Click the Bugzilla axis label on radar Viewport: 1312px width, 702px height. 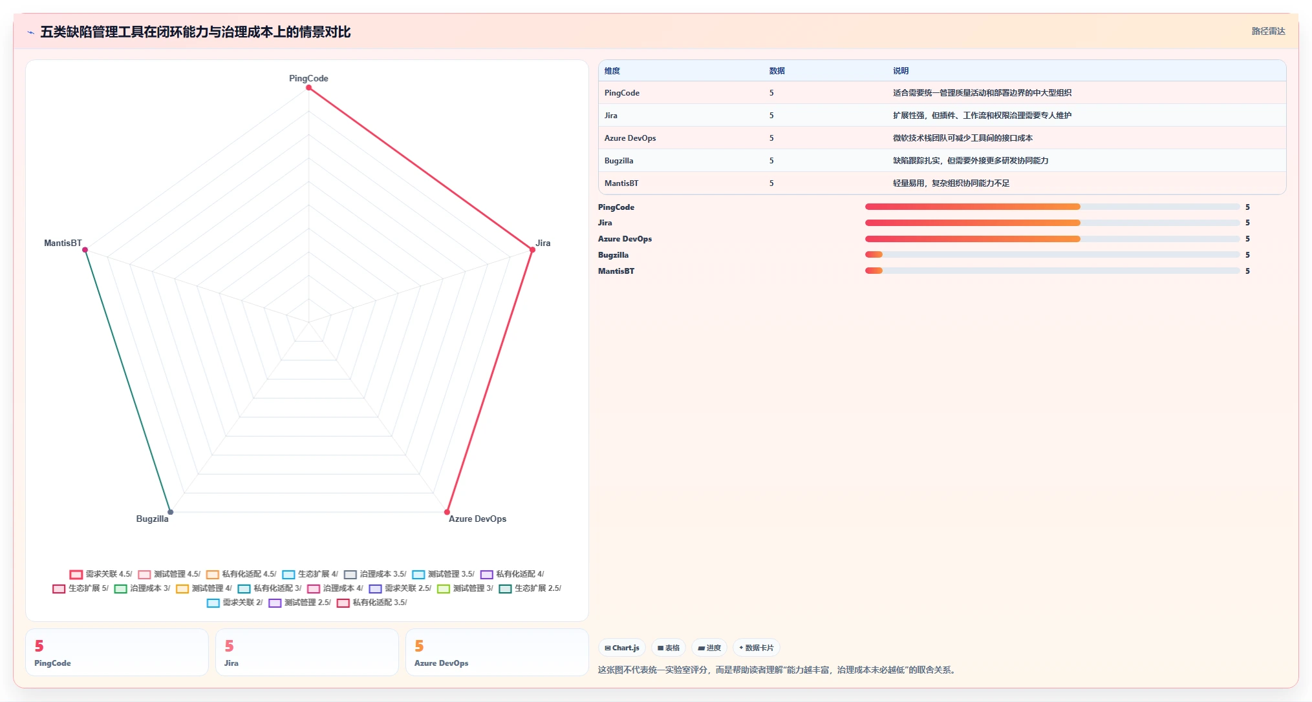pos(152,519)
